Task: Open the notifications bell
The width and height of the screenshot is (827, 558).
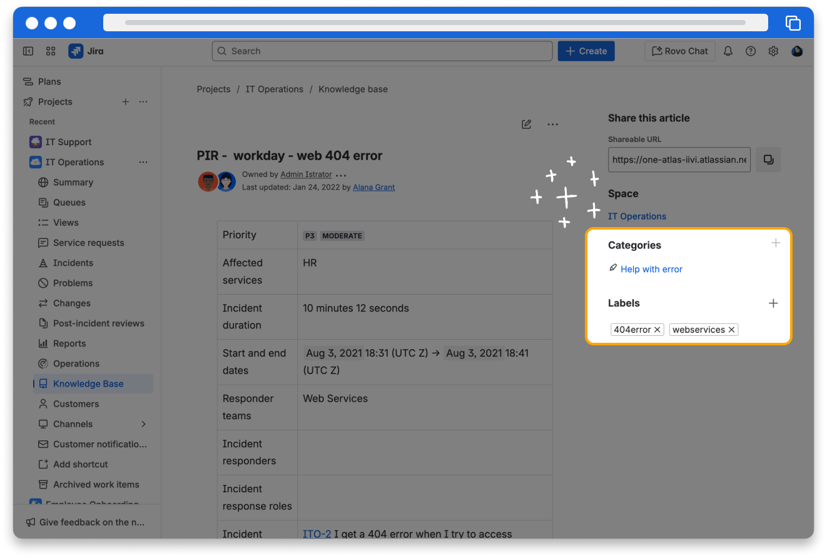Action: pyautogui.click(x=728, y=51)
